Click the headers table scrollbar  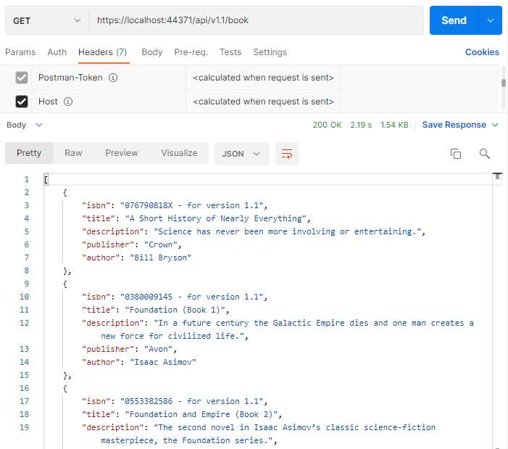click(x=503, y=83)
